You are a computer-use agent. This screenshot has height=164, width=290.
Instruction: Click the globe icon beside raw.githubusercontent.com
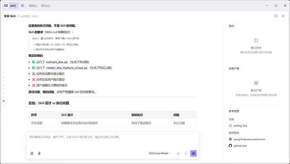pos(230,139)
